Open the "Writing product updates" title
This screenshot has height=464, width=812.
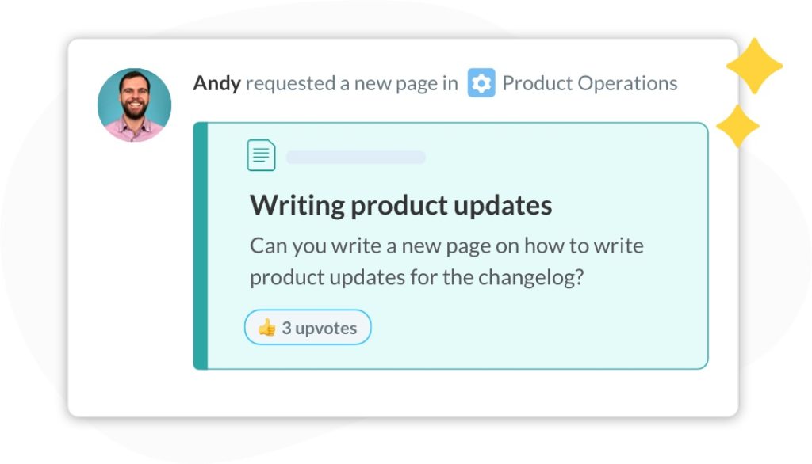click(x=400, y=205)
